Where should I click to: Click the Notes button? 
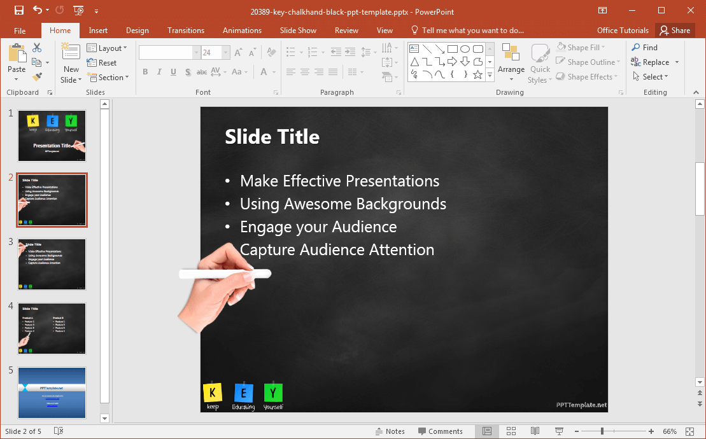click(390, 431)
